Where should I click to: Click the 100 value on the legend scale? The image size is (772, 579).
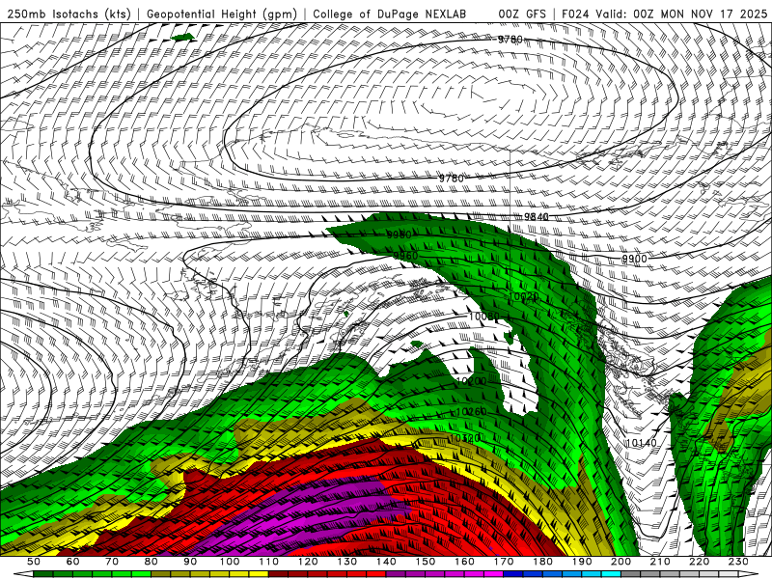coord(230,562)
